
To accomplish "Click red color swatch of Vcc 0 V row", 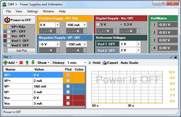I will [x=79, y=97].
